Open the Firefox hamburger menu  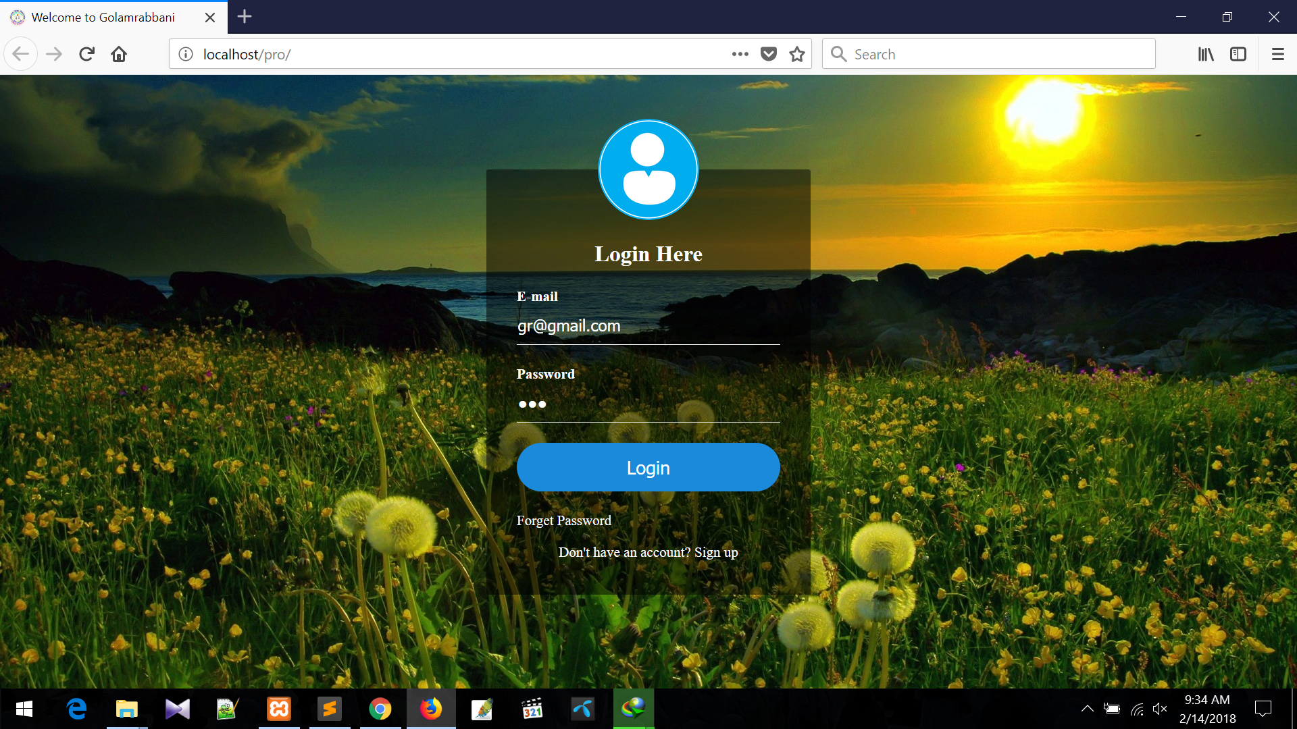click(x=1278, y=54)
